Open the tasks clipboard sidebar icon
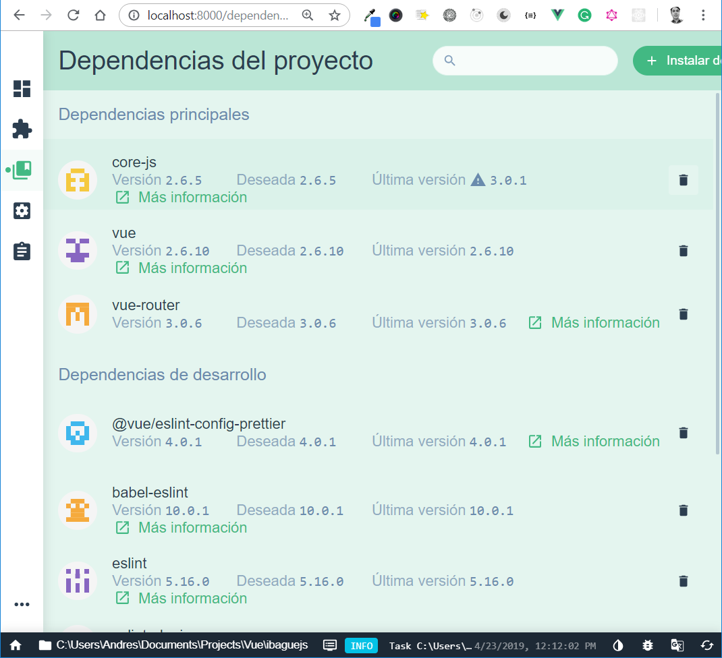The image size is (722, 658). point(22,251)
